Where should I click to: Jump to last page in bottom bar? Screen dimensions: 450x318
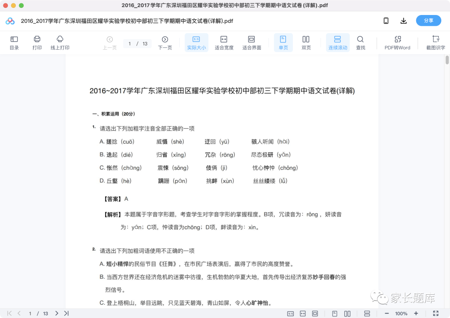point(66,313)
